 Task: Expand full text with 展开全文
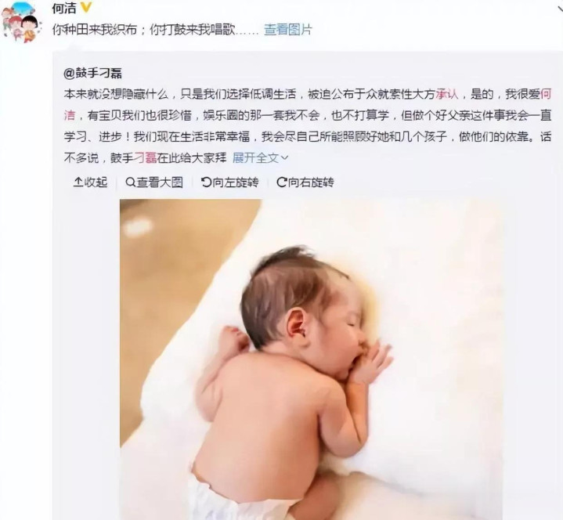tap(255, 157)
